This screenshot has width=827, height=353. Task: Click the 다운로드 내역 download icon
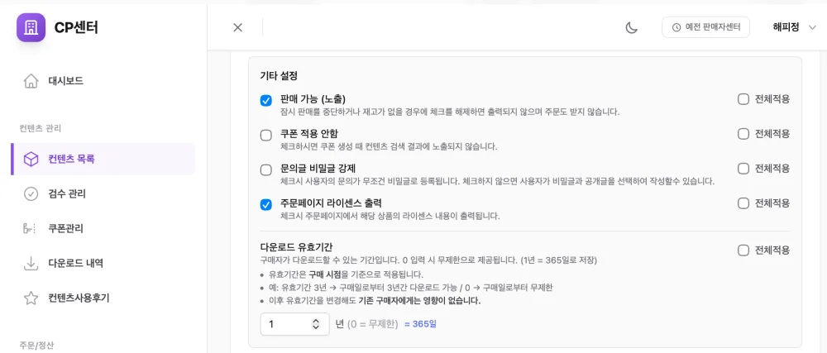point(31,264)
